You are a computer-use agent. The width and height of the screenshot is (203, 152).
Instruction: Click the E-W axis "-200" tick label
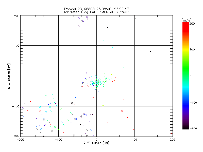pyautogui.click(x=20, y=140)
